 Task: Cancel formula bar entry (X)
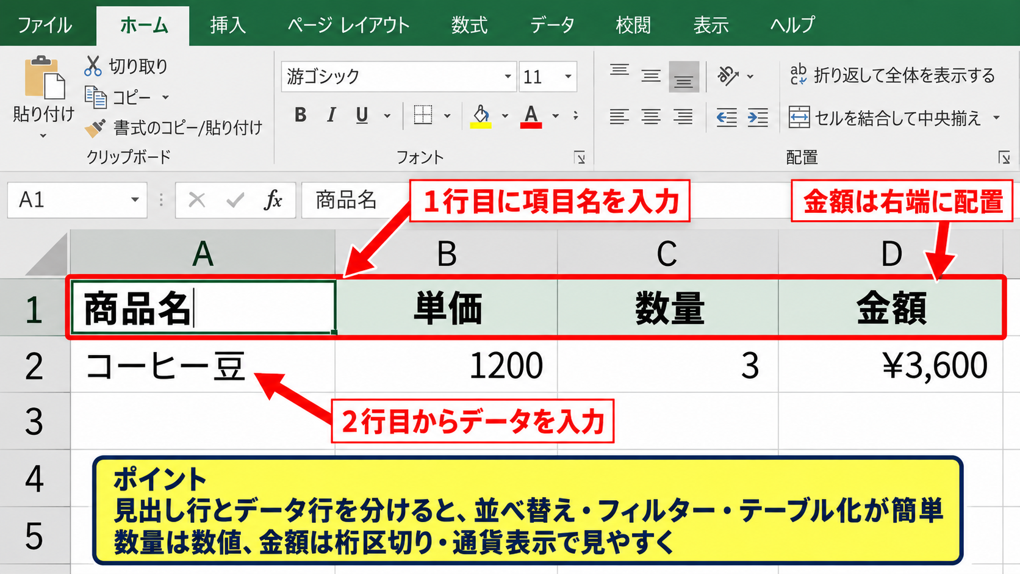(x=196, y=199)
